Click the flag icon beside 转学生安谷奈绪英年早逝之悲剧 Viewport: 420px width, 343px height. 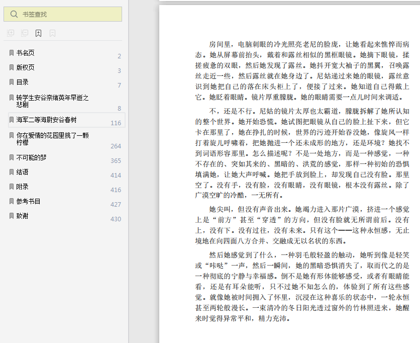click(12, 98)
